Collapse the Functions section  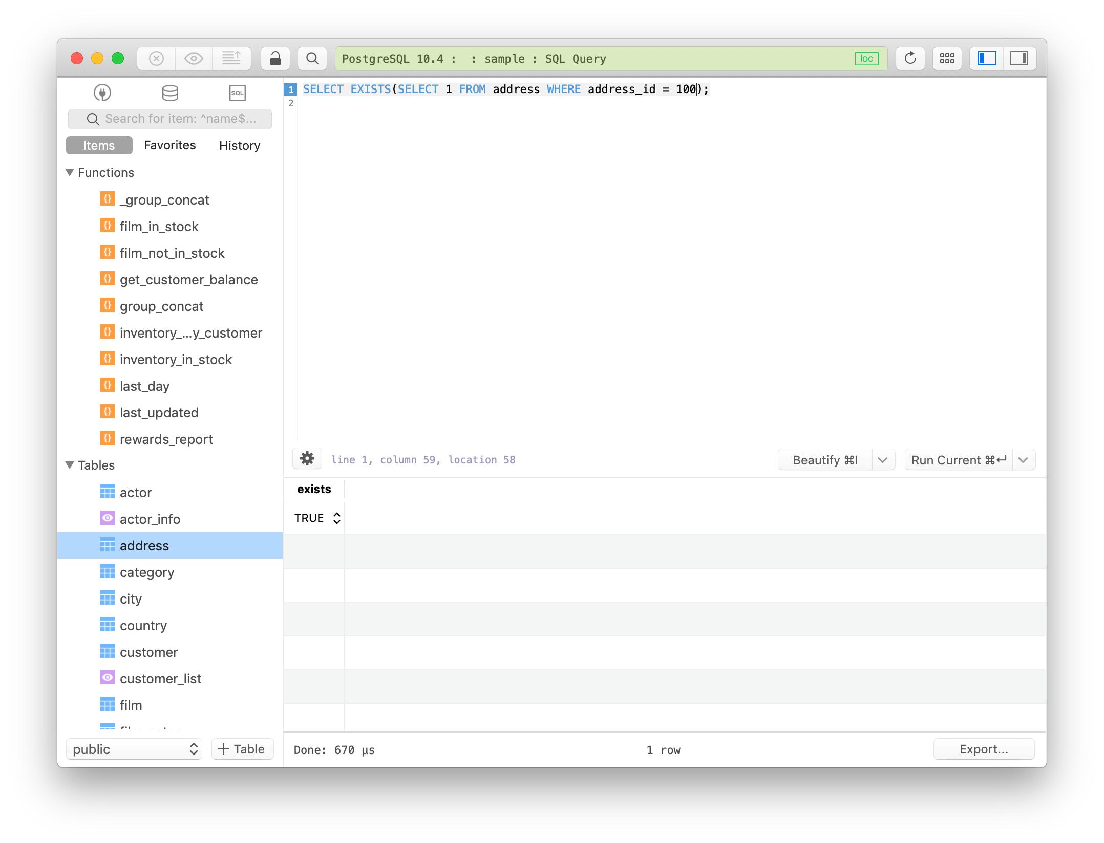point(70,172)
